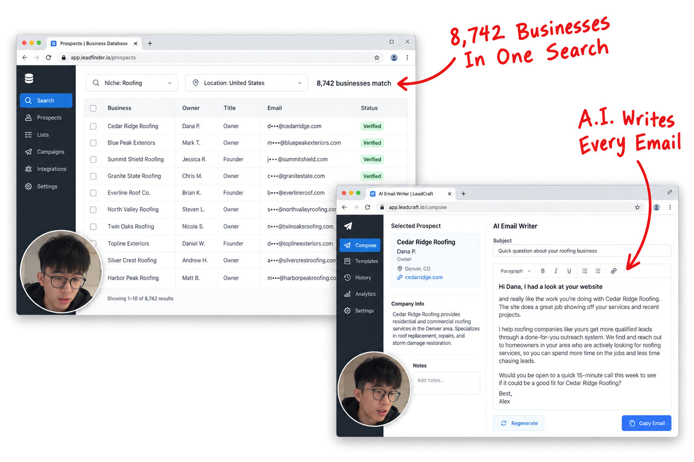Click the Copy Email button
The width and height of the screenshot is (694, 462).
point(646,423)
